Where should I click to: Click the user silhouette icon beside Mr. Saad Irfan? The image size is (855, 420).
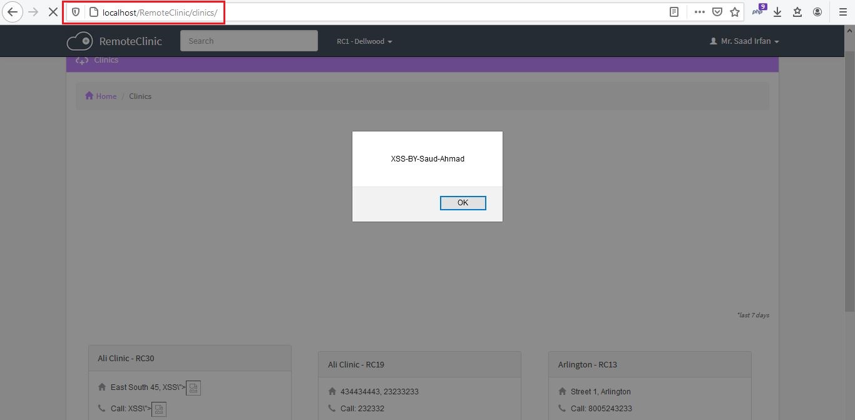tap(713, 41)
